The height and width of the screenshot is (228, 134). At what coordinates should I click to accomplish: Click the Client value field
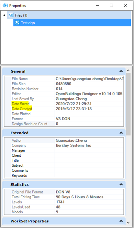point(89,155)
